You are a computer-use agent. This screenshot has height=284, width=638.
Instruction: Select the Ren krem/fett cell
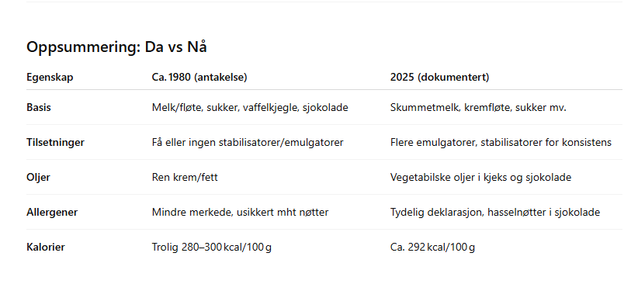click(185, 178)
